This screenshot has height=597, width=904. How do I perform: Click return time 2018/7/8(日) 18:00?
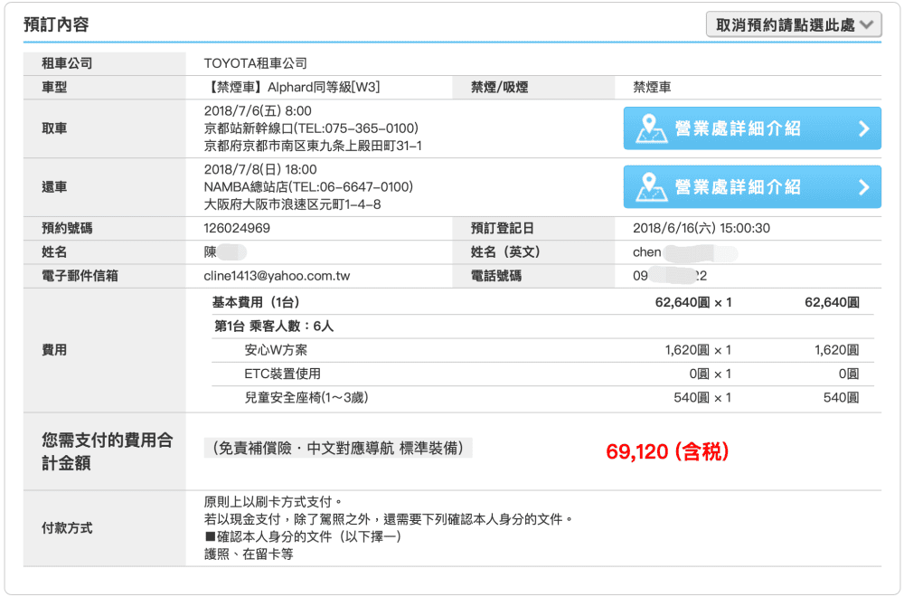point(260,169)
